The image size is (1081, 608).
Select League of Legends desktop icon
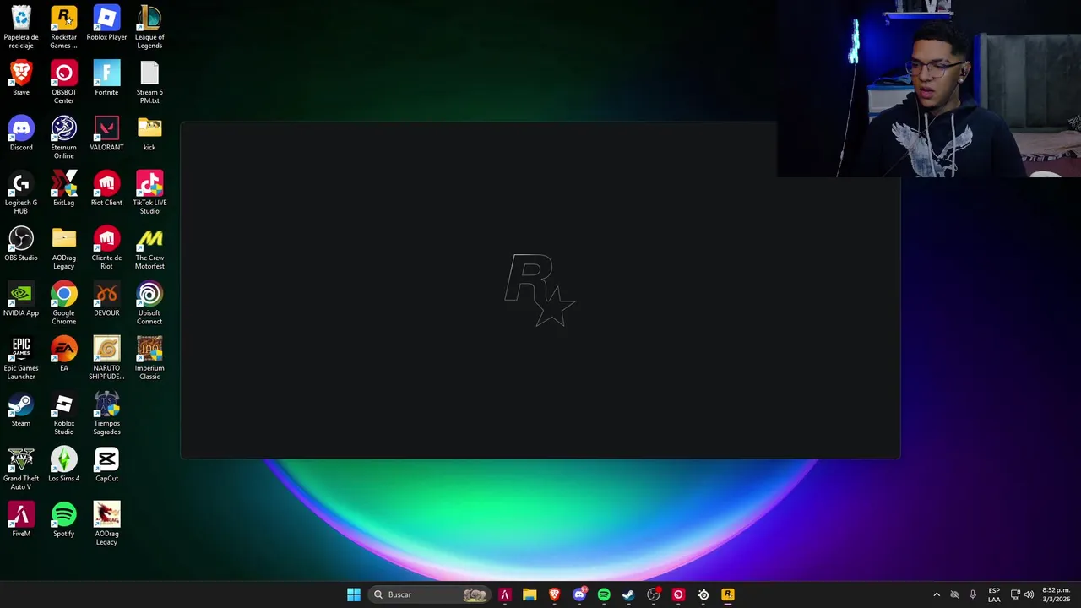click(149, 27)
